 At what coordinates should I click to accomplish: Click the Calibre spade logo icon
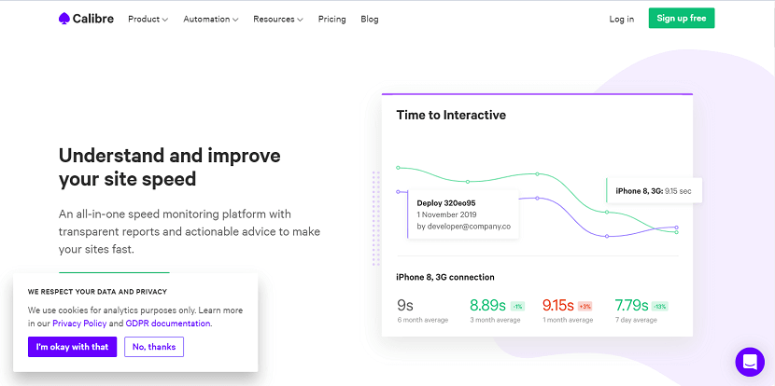[x=63, y=19]
